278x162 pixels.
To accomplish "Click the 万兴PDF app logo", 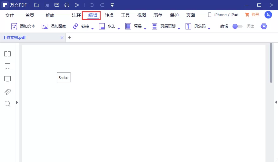I will [5, 5].
